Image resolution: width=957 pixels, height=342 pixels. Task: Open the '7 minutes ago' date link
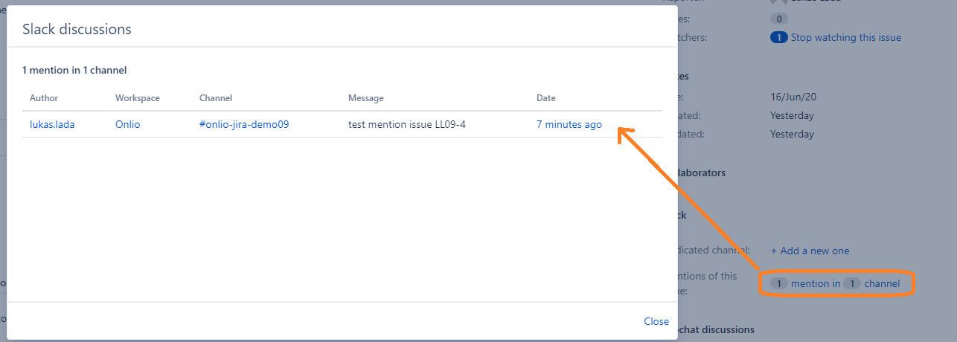569,125
